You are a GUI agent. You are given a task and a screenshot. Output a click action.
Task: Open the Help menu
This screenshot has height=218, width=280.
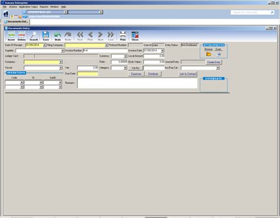click(63, 6)
